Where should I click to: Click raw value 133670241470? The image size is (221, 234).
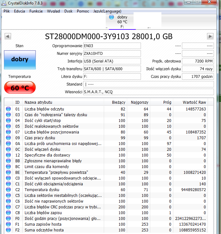click(192, 224)
